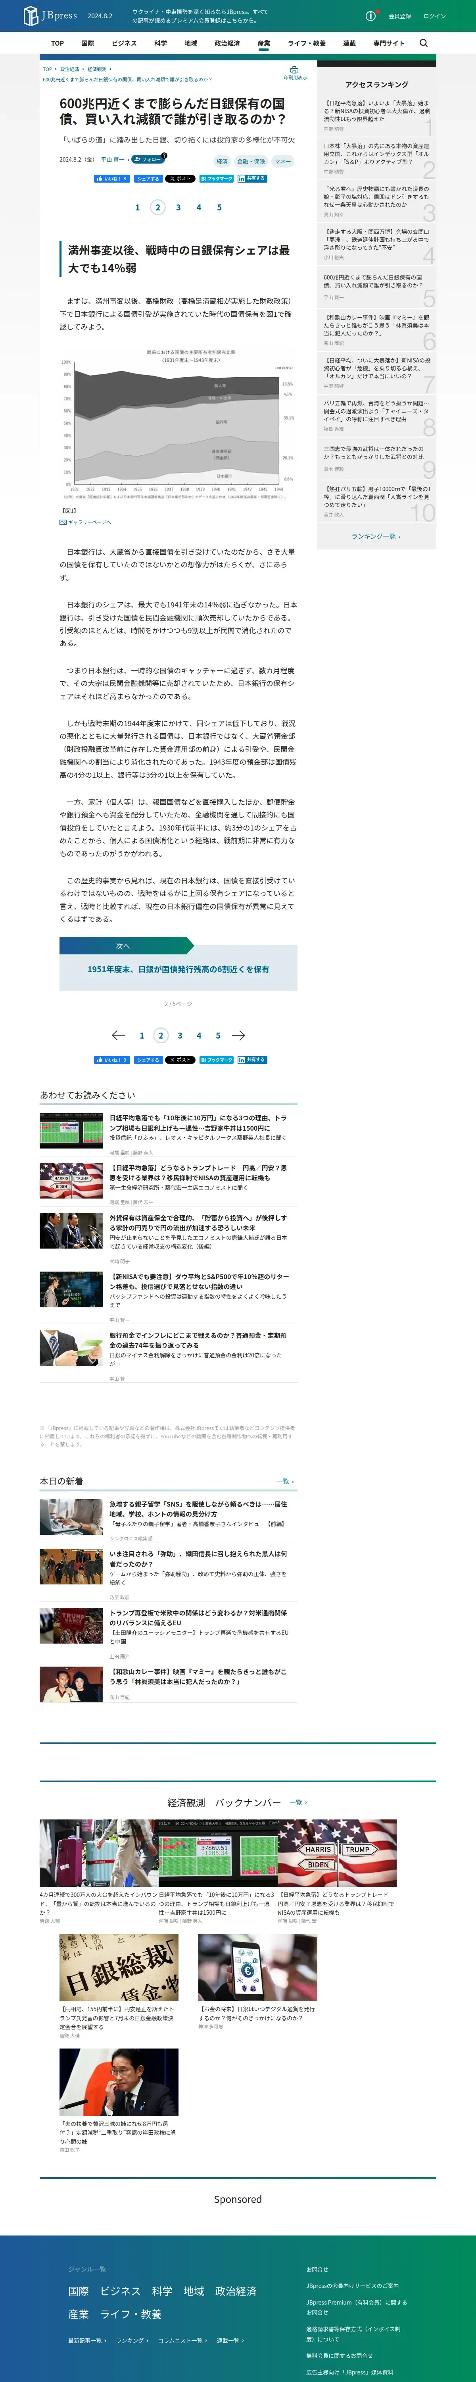
Task: Click the top はてな B!ブックマーク button
Action: [x=216, y=179]
